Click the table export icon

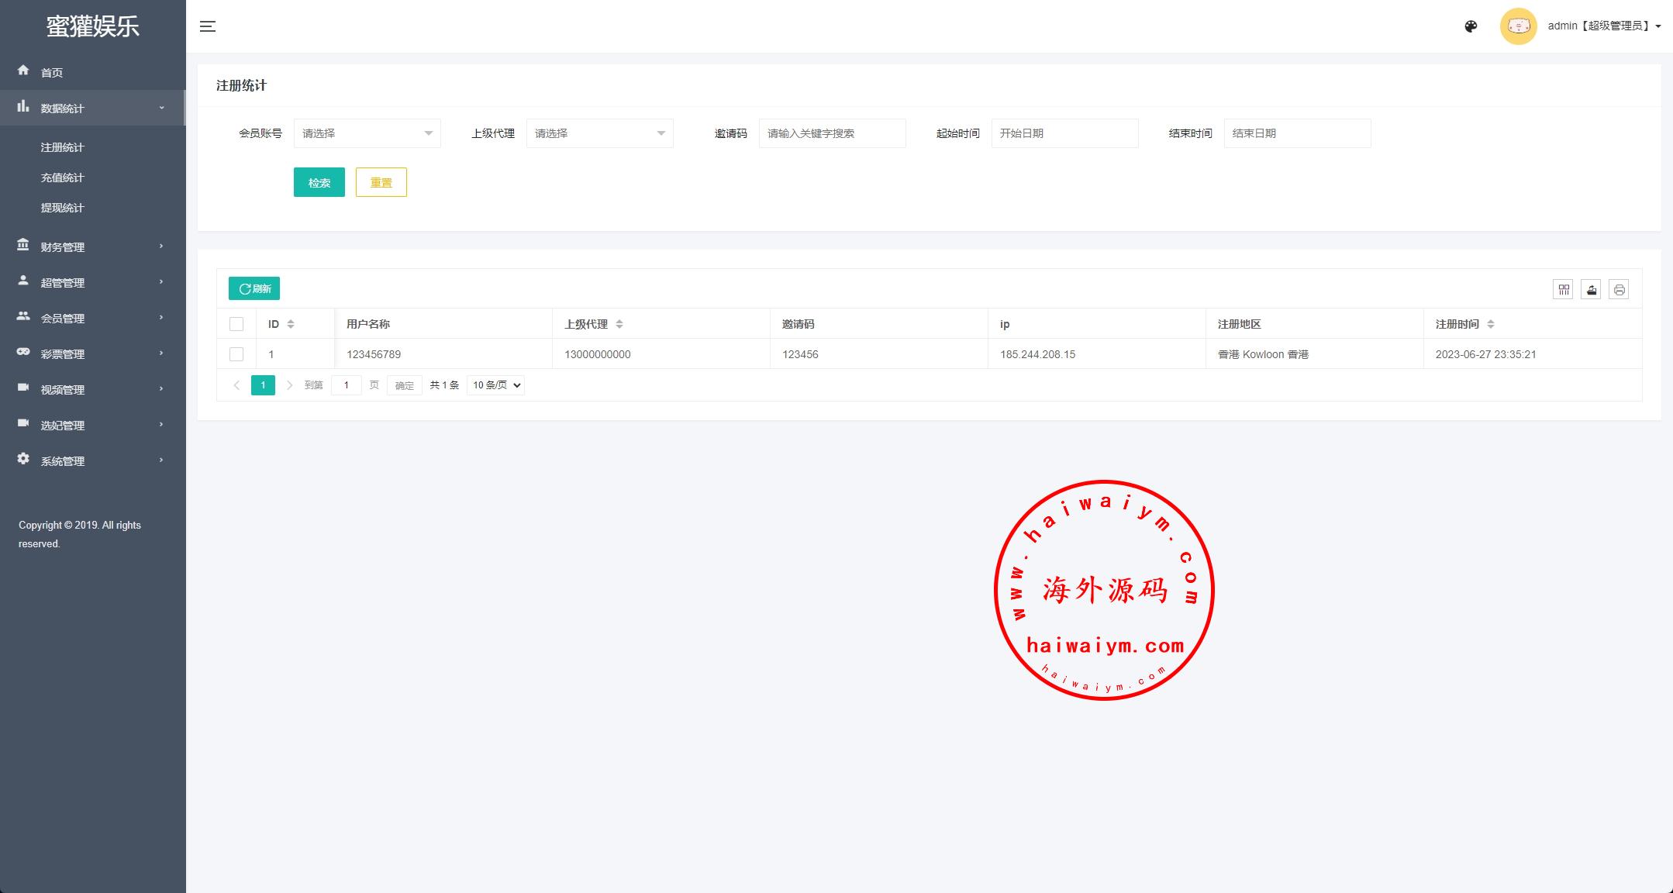(1591, 290)
